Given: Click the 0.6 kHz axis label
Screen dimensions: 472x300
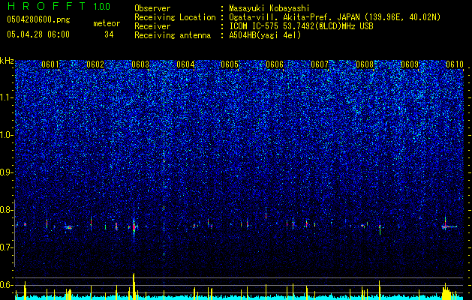Looking at the screenshot, I should [7, 285].
